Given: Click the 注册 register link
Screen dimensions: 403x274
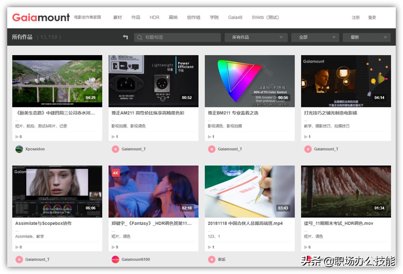Looking at the screenshot, I should 356,17.
